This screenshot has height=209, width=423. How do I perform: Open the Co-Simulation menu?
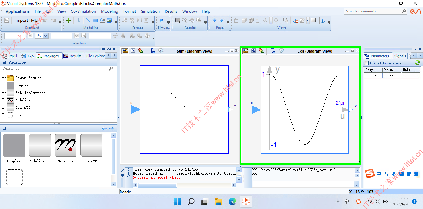click(x=83, y=11)
